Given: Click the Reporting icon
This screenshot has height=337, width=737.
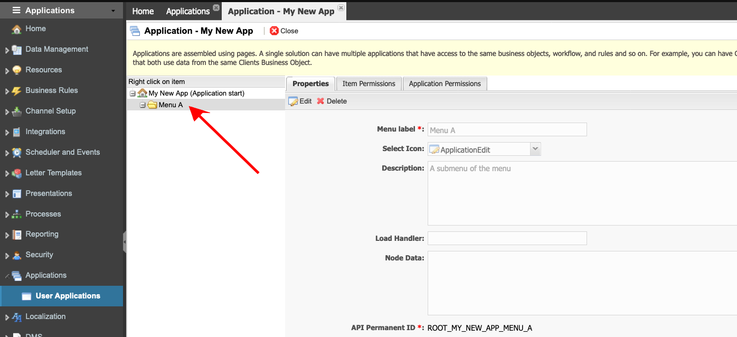Looking at the screenshot, I should click(x=16, y=235).
